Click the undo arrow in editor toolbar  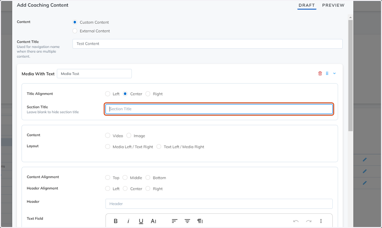point(296,221)
